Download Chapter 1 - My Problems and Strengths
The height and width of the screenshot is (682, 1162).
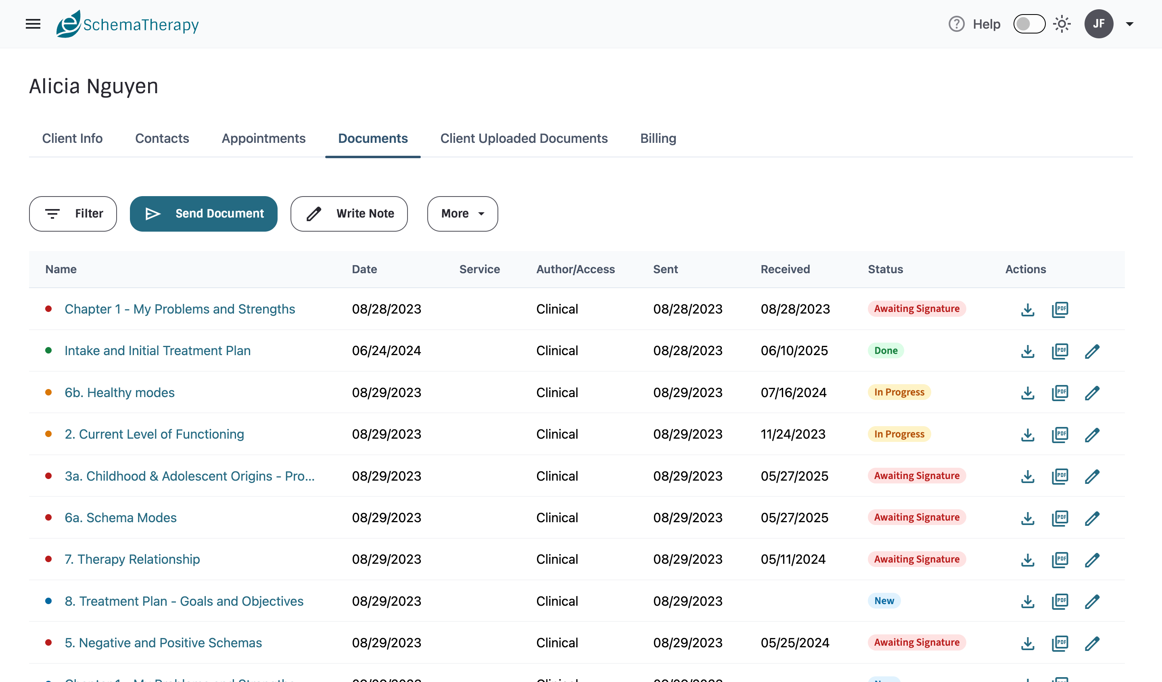click(x=1027, y=310)
